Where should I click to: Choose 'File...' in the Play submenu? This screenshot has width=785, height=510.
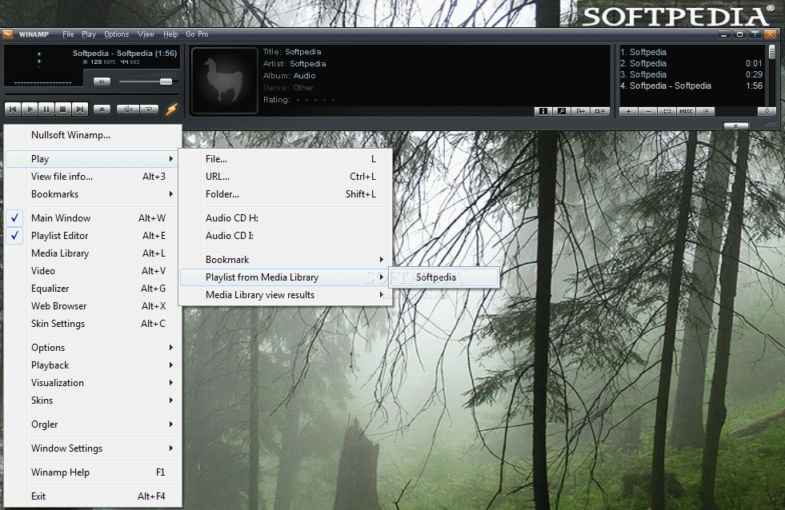[286, 159]
